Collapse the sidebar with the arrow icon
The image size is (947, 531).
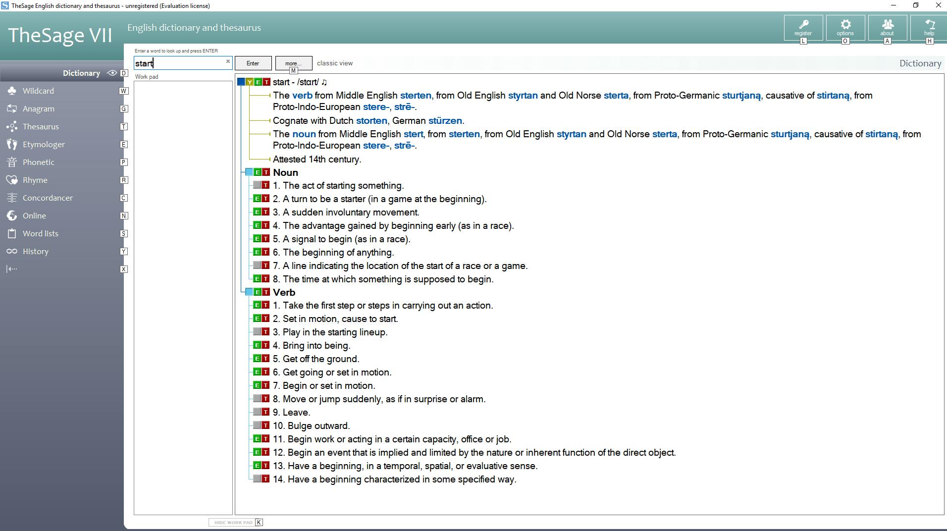12,269
